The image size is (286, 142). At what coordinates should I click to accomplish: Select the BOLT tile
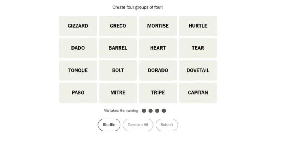118,70
